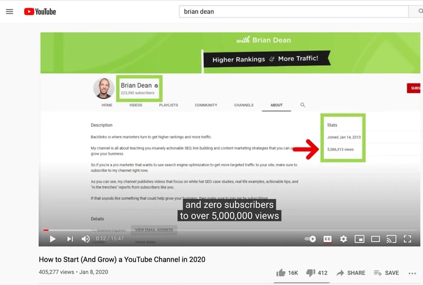Viewport: 423px width, 285px height.
Task: Cast the video to a TV
Action: [391, 239]
